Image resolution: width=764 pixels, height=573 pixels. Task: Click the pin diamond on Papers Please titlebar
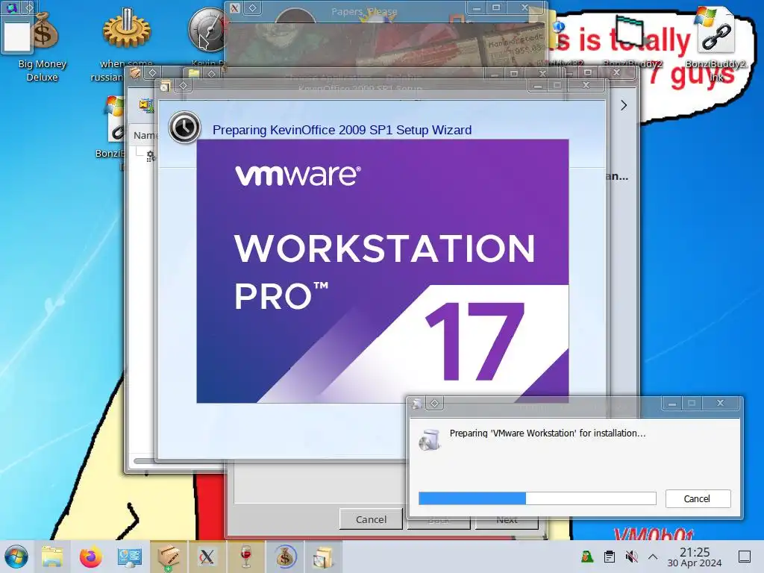point(253,7)
